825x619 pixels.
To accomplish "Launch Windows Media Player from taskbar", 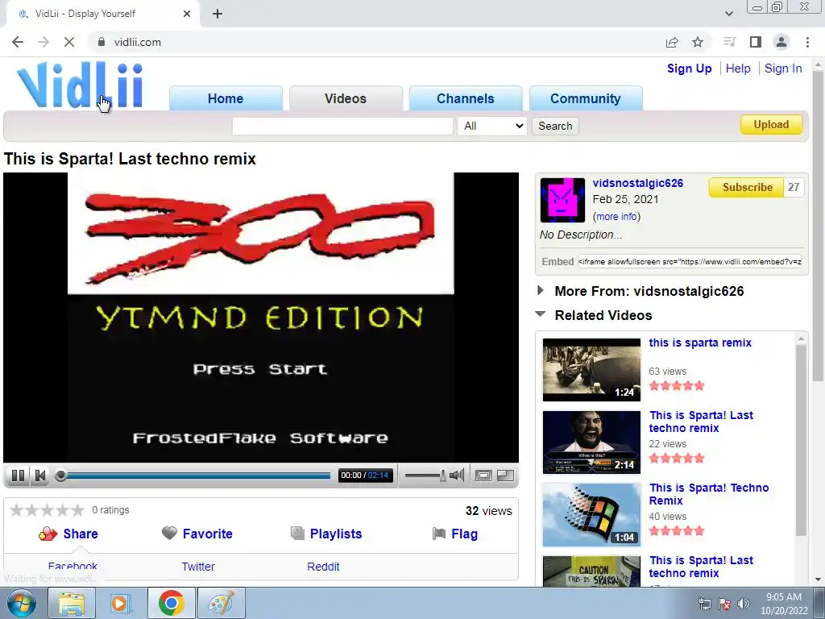I will click(121, 603).
